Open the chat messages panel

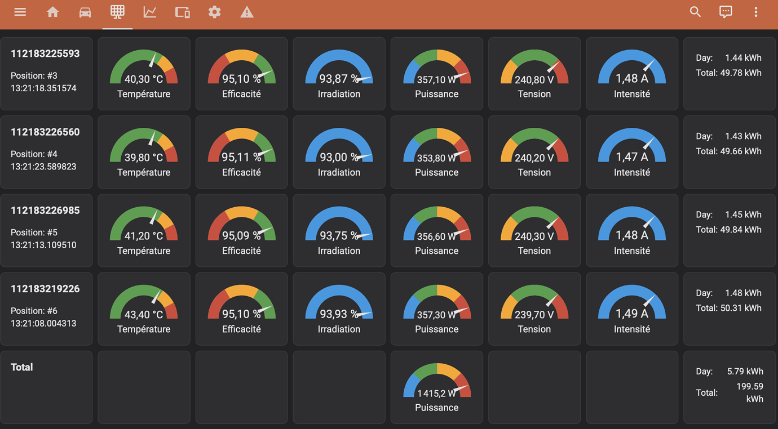point(726,11)
